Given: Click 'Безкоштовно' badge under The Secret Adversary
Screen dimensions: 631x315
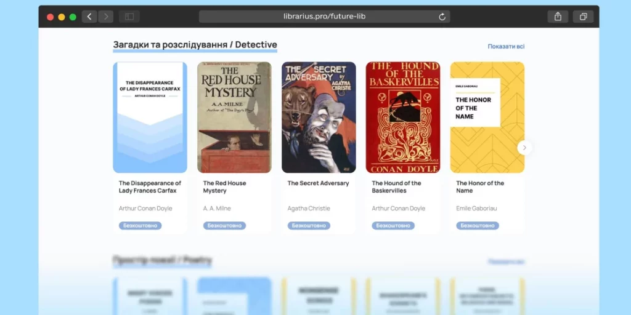Looking at the screenshot, I should tap(309, 226).
